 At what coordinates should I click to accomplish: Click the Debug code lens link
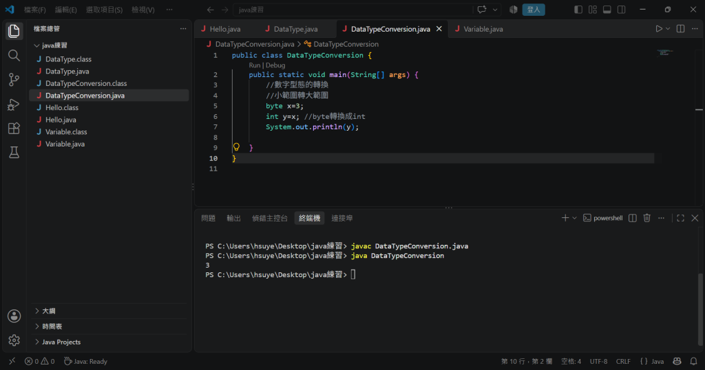tap(275, 65)
